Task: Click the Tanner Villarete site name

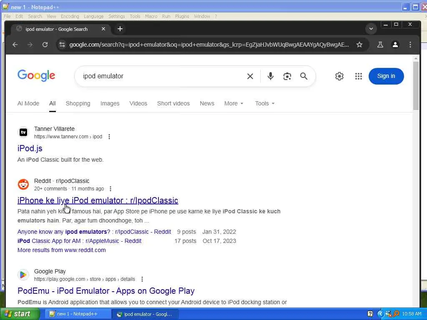Action: (x=54, y=129)
